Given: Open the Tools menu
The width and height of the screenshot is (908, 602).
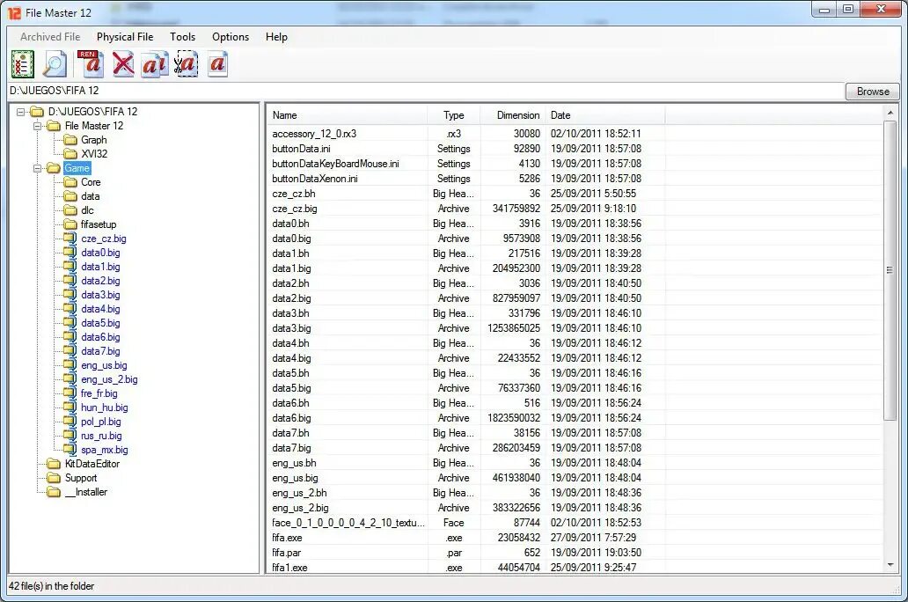Looking at the screenshot, I should [182, 36].
